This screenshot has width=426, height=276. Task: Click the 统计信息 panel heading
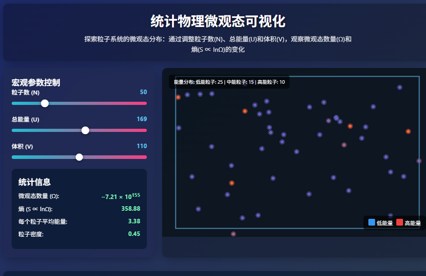click(34, 182)
